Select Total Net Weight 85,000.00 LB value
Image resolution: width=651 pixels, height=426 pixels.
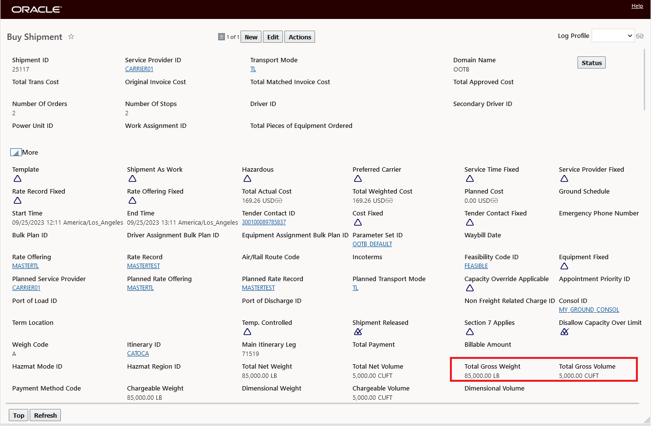tap(260, 375)
